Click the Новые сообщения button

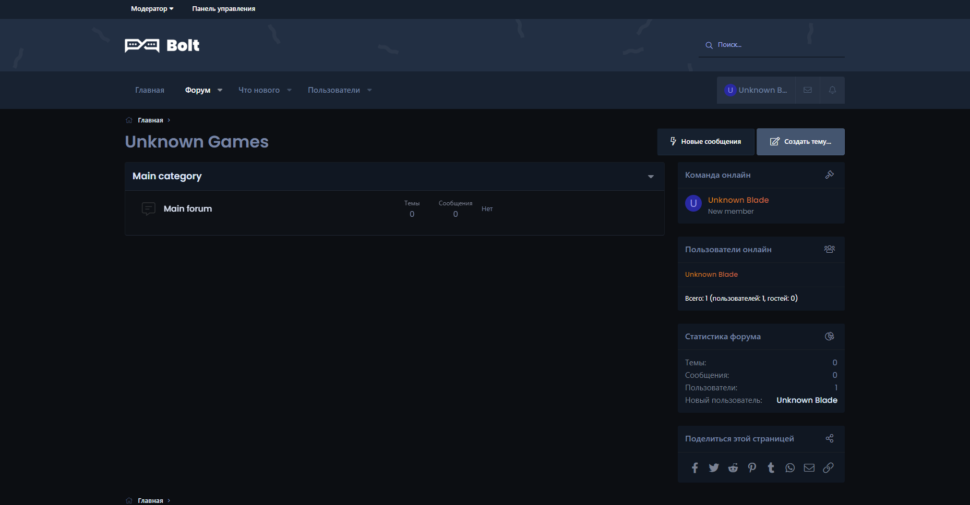pyautogui.click(x=705, y=142)
